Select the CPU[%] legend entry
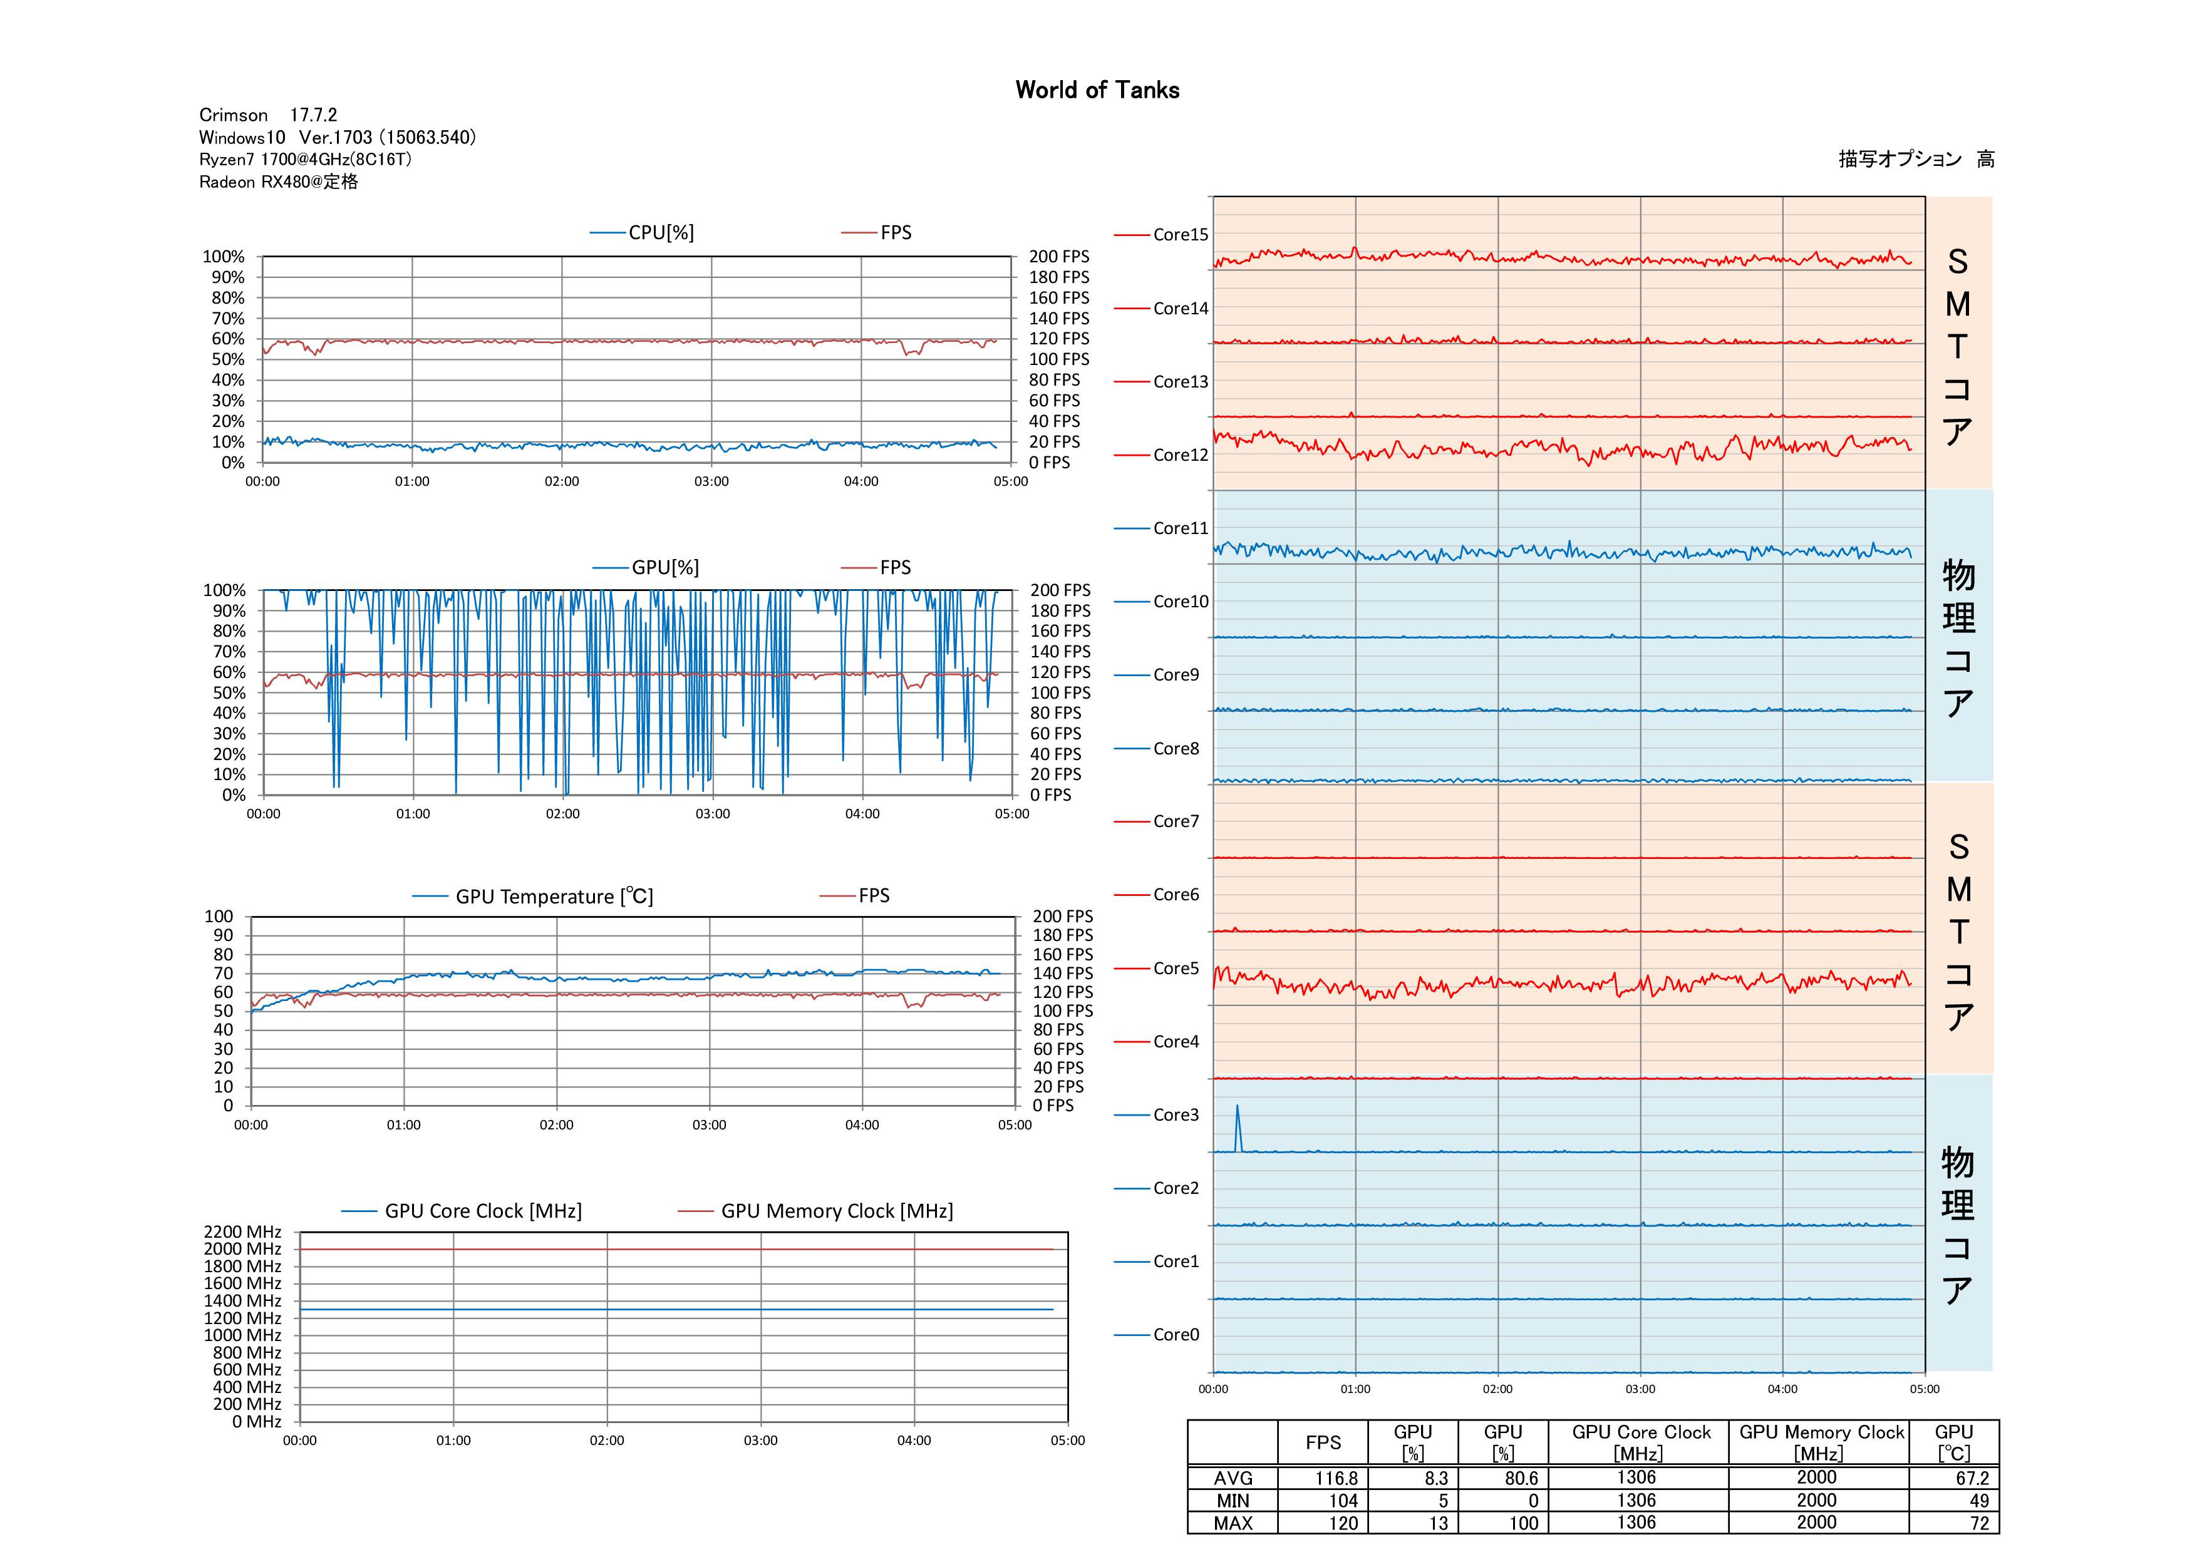This screenshot has width=2197, height=1552. (x=660, y=232)
